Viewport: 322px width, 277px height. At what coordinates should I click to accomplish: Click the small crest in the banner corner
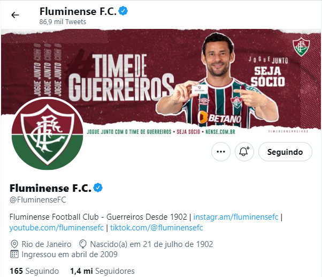point(301,47)
